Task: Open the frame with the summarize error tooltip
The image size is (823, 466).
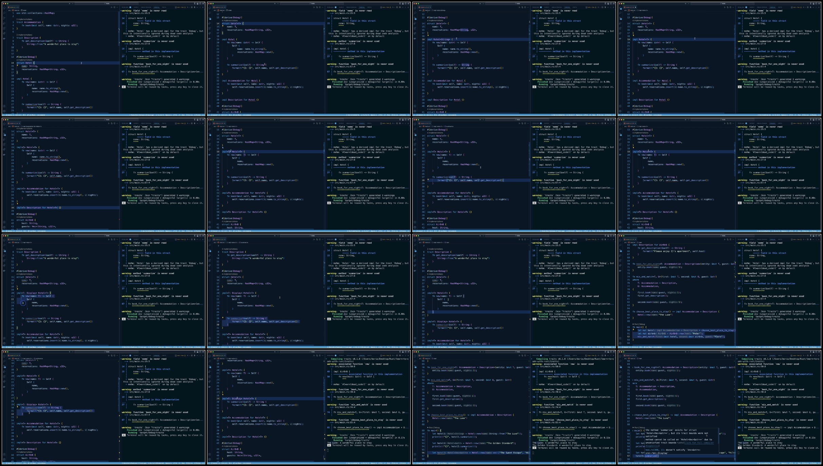Action: 719,407
